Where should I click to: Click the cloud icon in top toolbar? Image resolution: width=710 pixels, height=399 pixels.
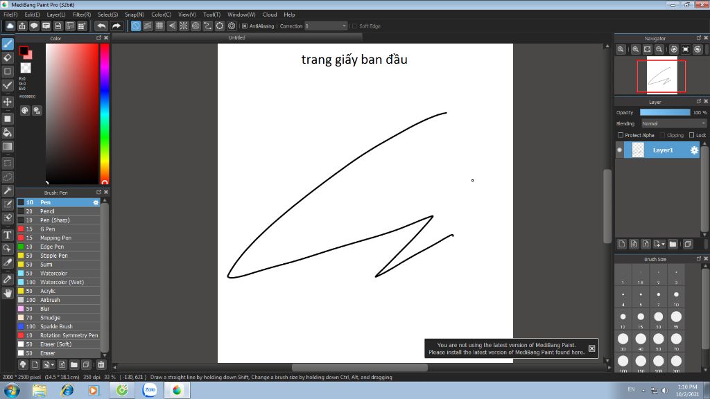pyautogui.click(x=10, y=26)
